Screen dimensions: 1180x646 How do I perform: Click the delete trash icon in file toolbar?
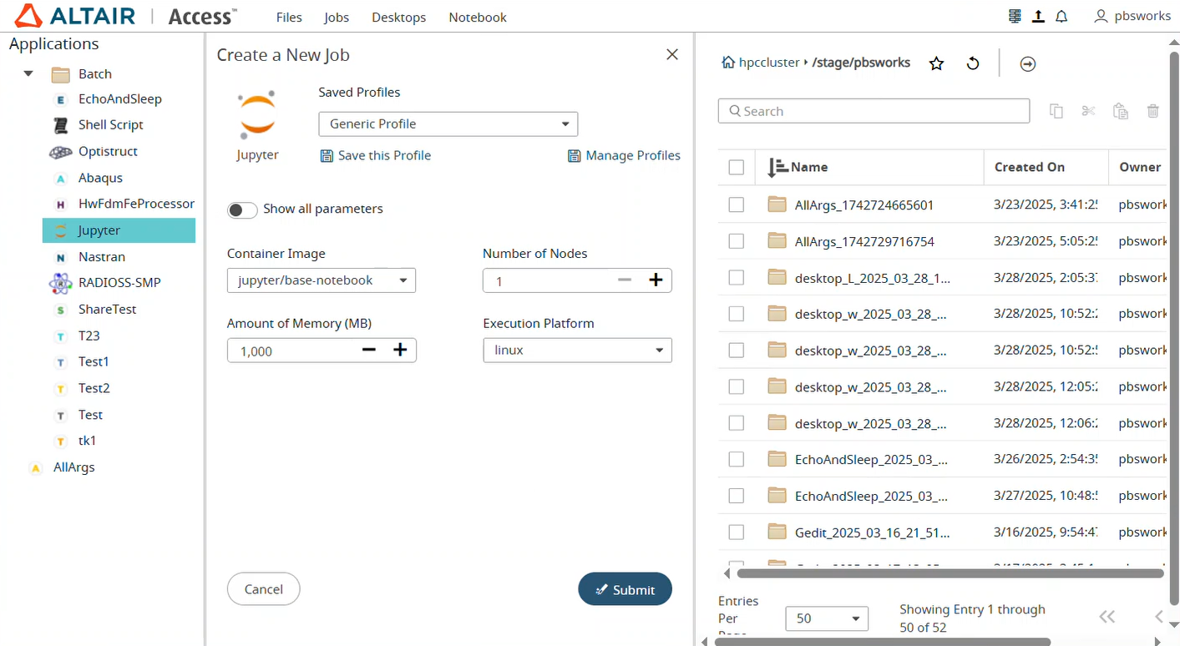tap(1153, 111)
